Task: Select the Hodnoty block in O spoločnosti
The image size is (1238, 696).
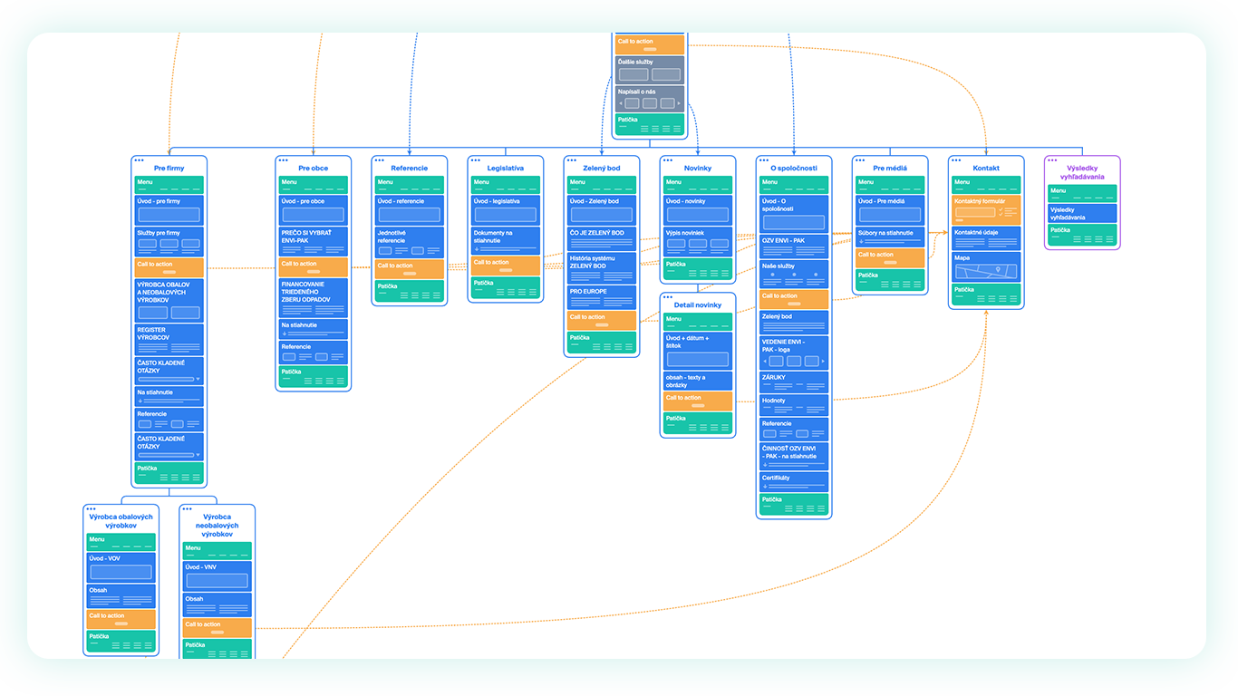Action: coord(793,404)
